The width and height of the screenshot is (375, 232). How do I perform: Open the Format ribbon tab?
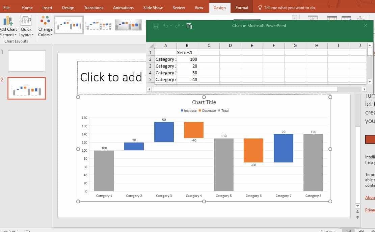click(x=242, y=7)
